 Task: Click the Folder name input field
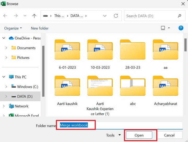click(120, 125)
